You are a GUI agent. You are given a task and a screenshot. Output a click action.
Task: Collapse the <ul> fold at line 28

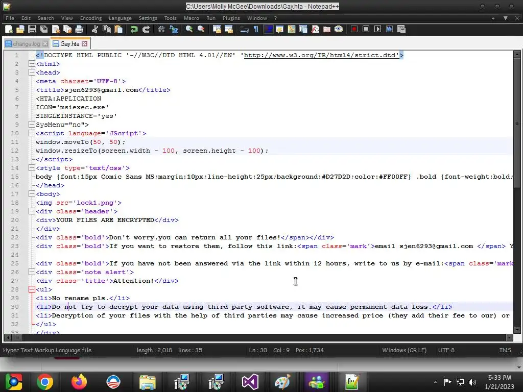(32, 289)
